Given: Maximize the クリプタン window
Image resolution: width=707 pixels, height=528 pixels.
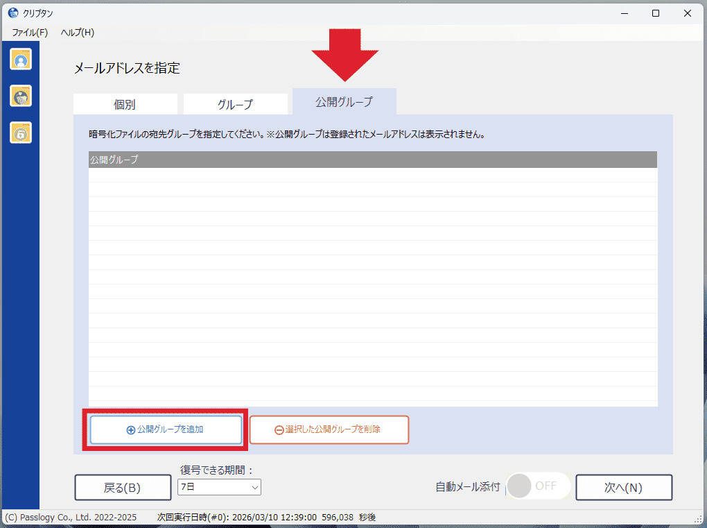Looking at the screenshot, I should pos(655,13).
